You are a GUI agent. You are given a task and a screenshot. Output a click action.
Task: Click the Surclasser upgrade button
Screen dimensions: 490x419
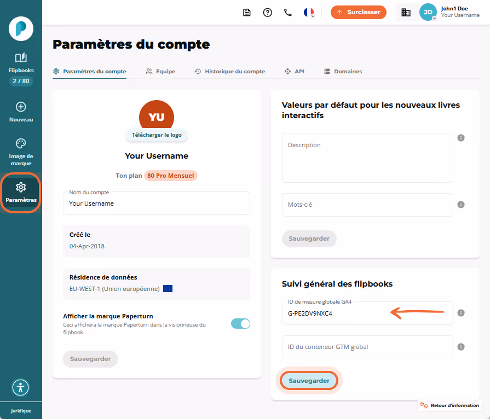click(359, 12)
